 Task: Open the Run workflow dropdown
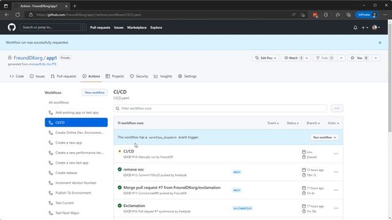click(x=324, y=137)
